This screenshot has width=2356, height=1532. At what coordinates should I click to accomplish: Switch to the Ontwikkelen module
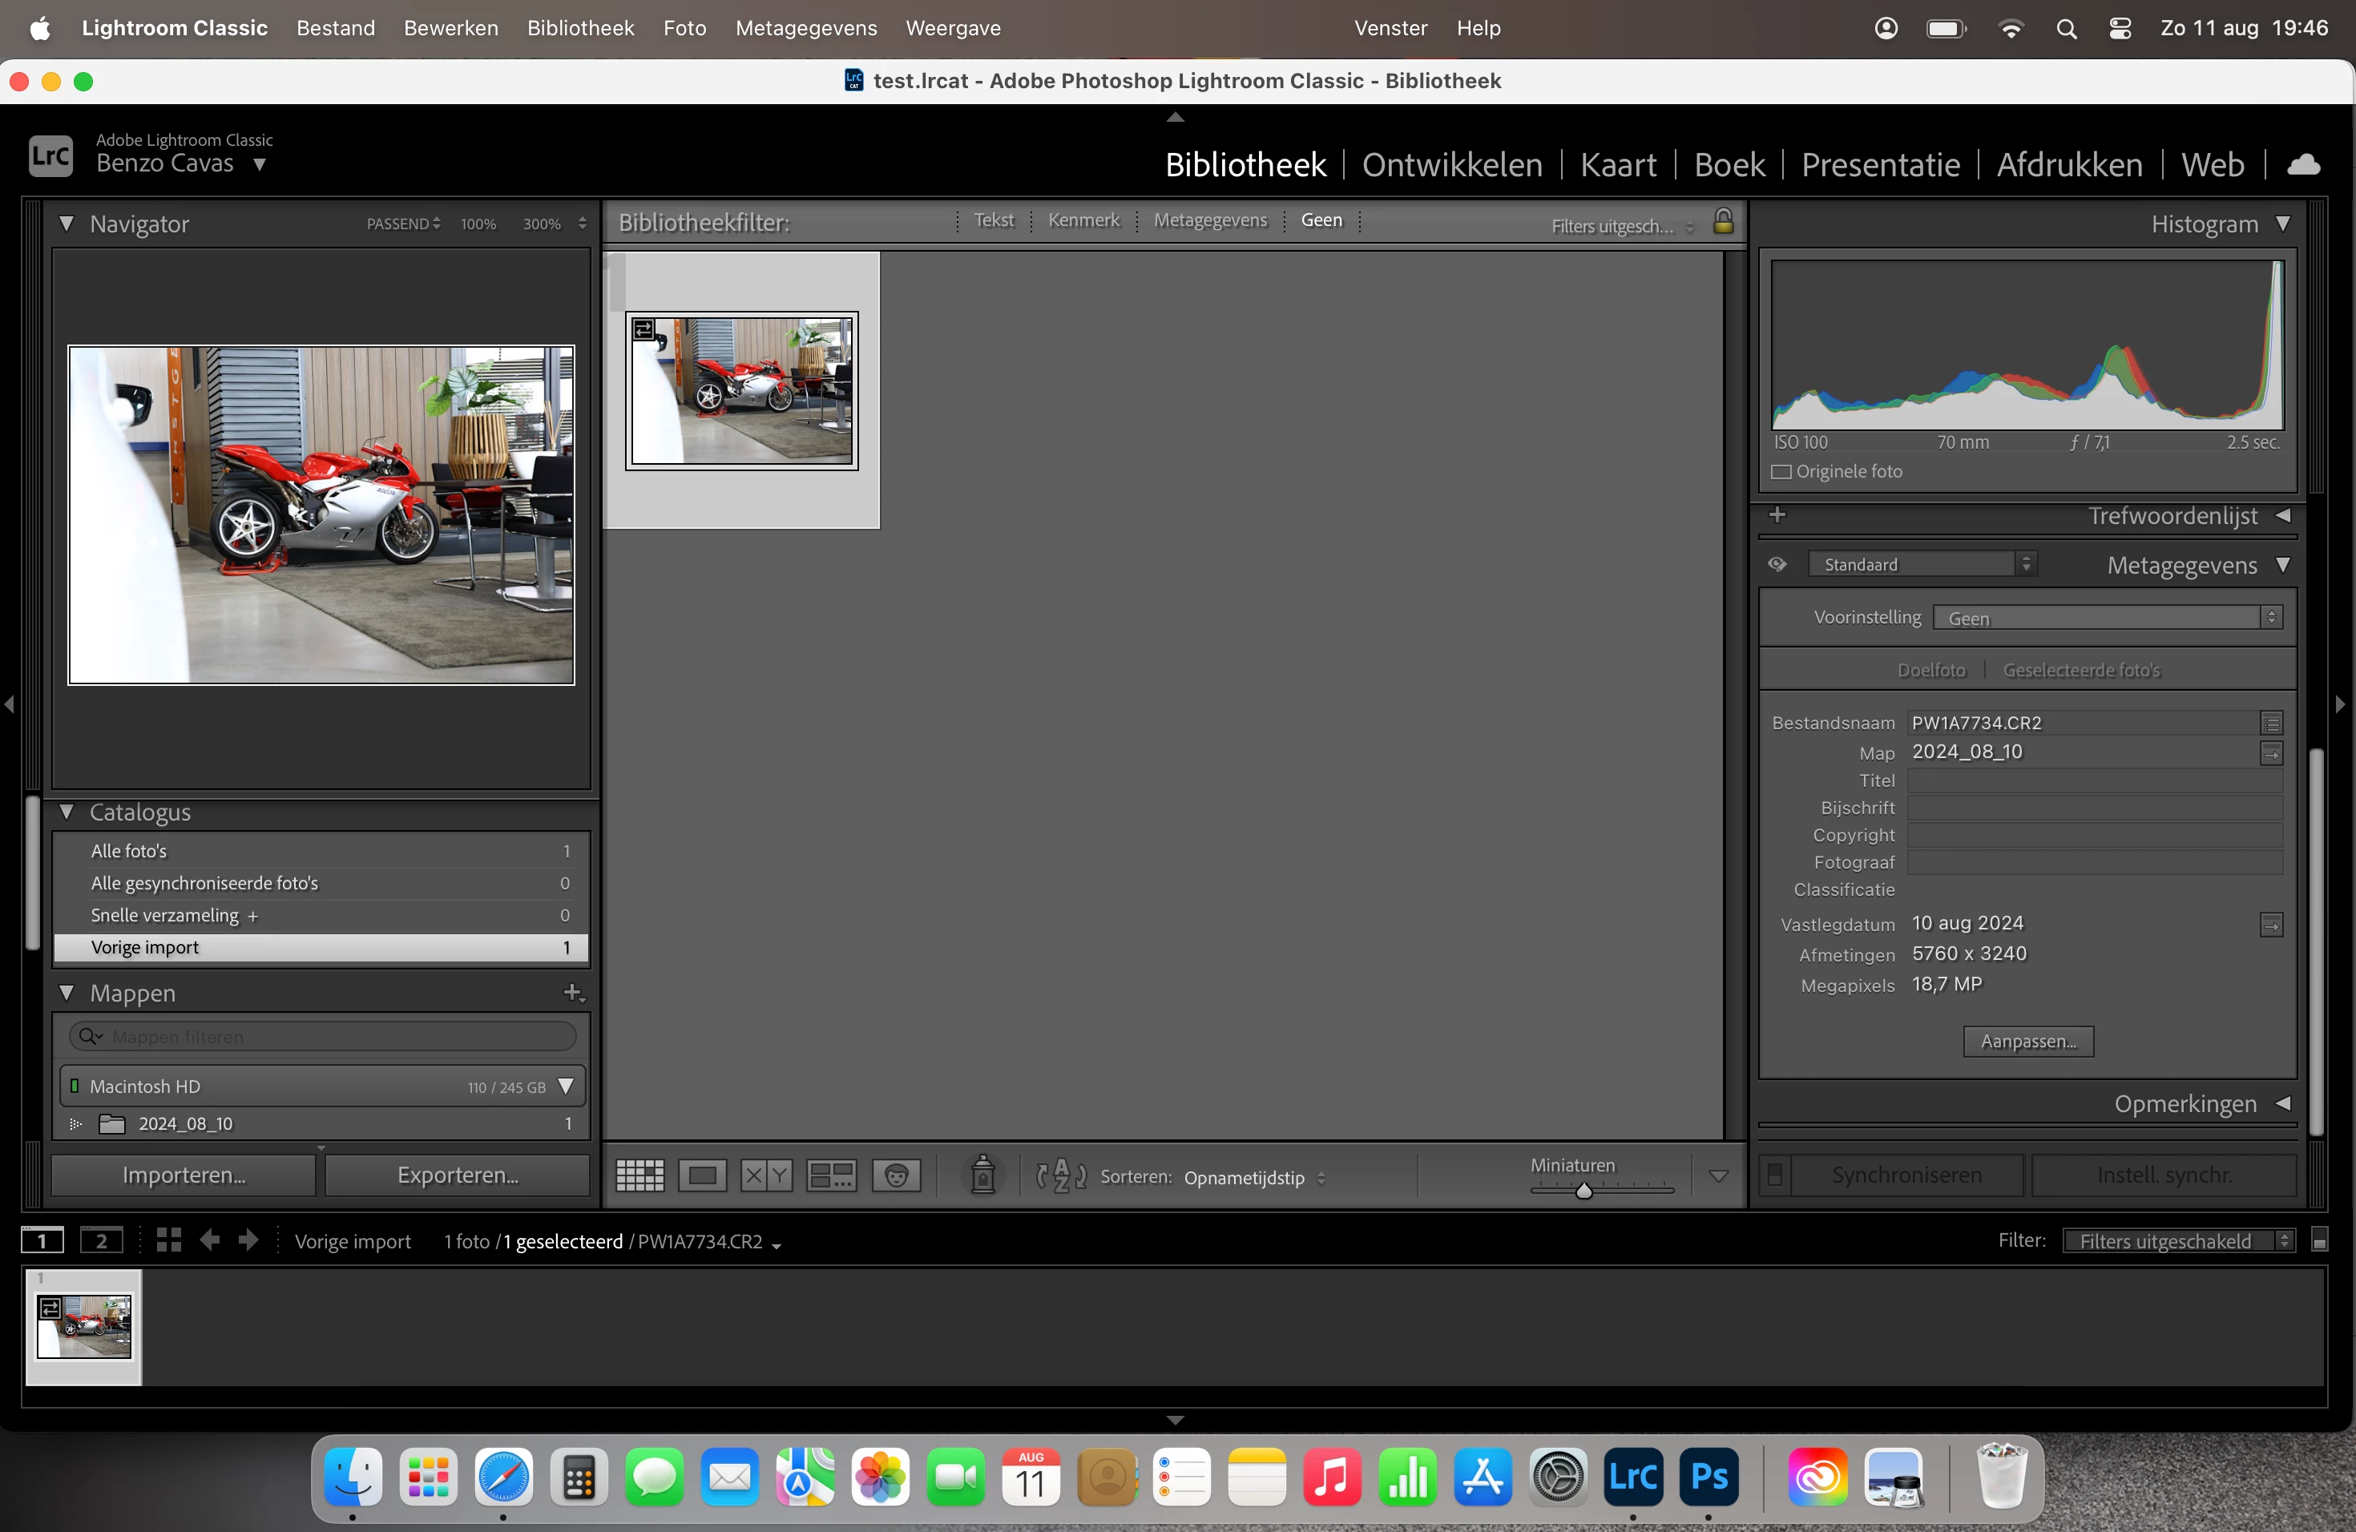(1451, 164)
